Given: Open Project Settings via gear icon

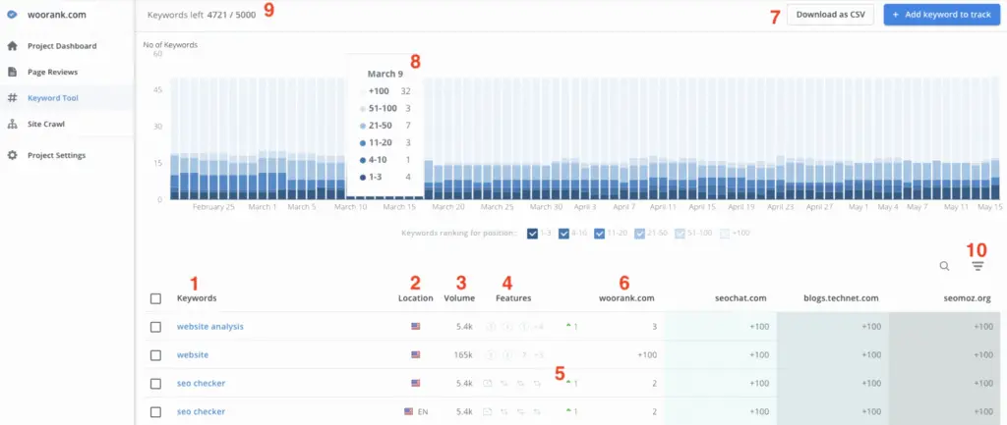Looking at the screenshot, I should pos(12,155).
